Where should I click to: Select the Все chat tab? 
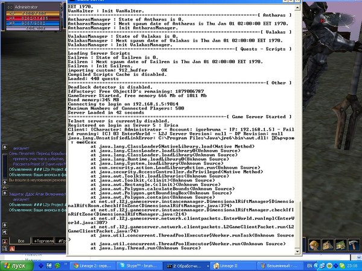(x=21, y=241)
